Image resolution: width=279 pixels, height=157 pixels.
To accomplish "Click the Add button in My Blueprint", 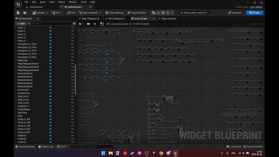I will tap(21, 24).
